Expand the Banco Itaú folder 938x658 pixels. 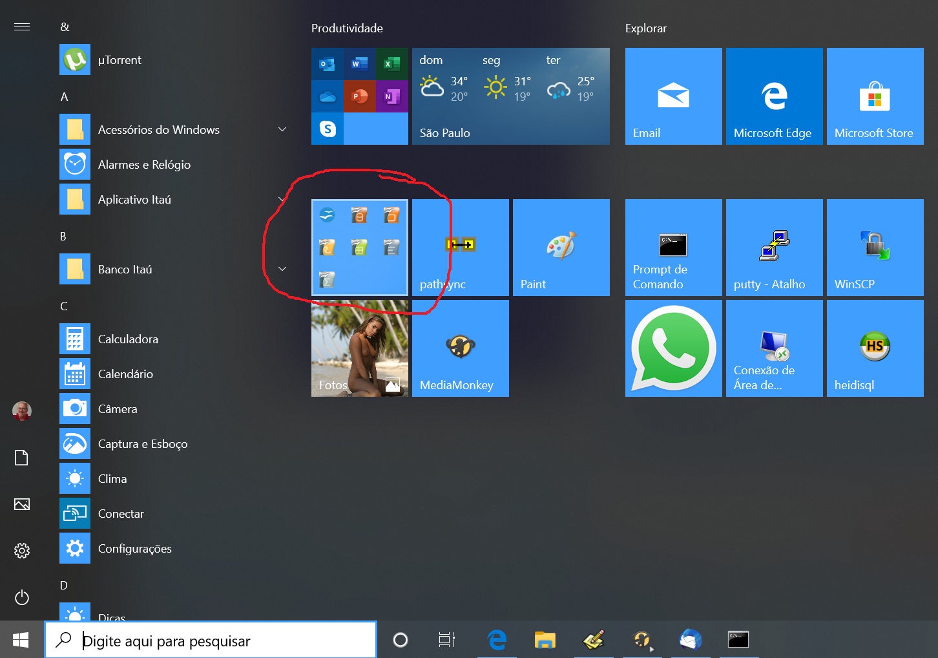pyautogui.click(x=282, y=269)
